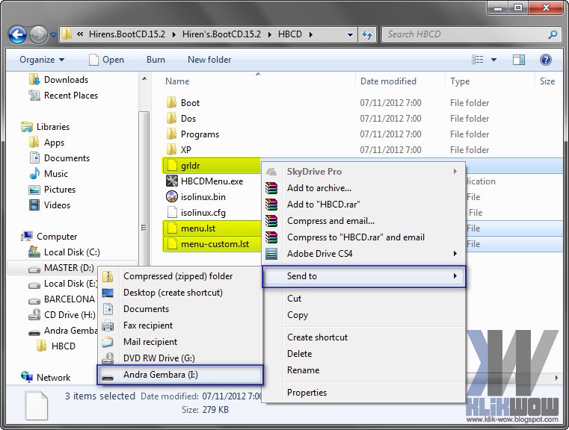Open the Send to submenu
Viewport: 569px width, 430px height.
(x=363, y=276)
